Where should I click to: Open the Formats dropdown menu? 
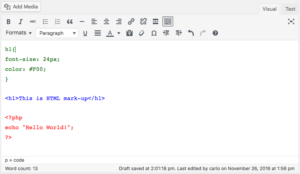[x=18, y=33]
